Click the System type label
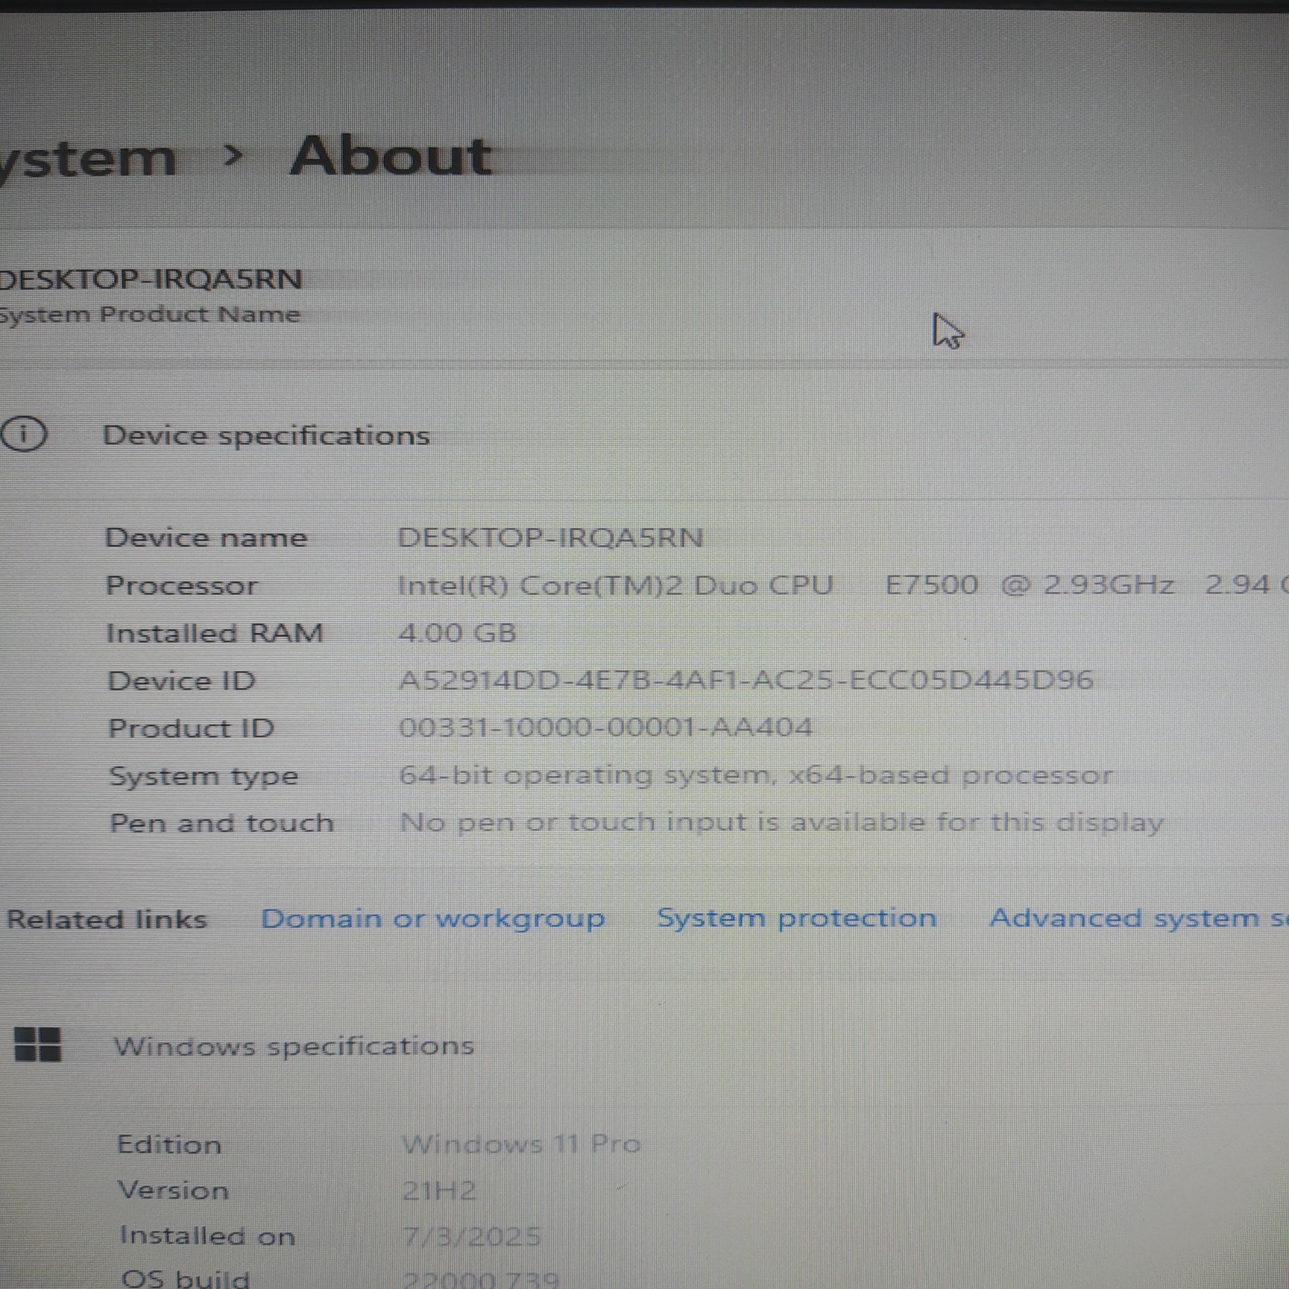 (x=203, y=777)
